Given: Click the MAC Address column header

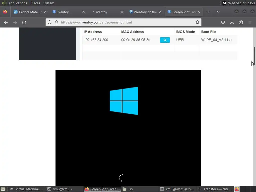Looking at the screenshot, I should [132, 32].
